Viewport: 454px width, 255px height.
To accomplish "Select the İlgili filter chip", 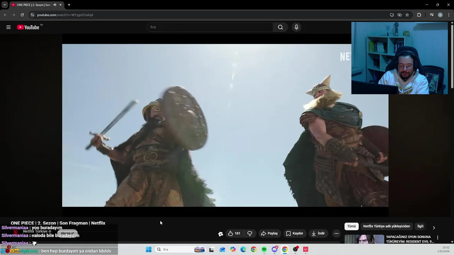I will (x=420, y=226).
